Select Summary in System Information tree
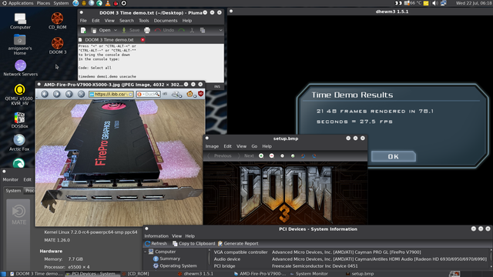 (x=166, y=259)
